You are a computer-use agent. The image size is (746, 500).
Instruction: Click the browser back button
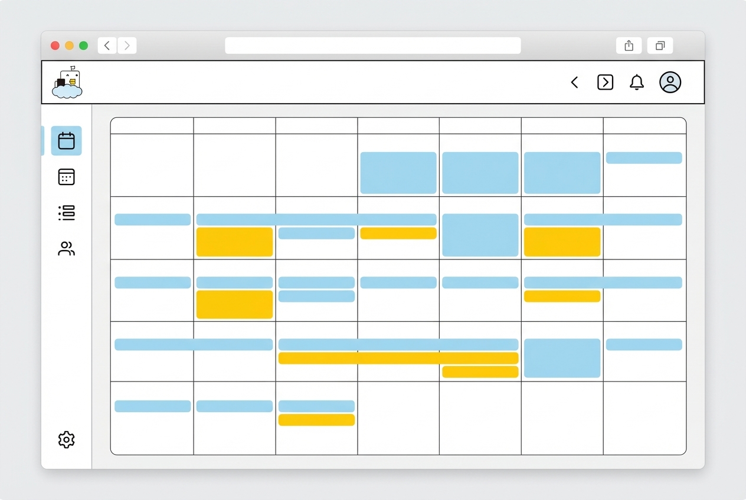coord(107,45)
